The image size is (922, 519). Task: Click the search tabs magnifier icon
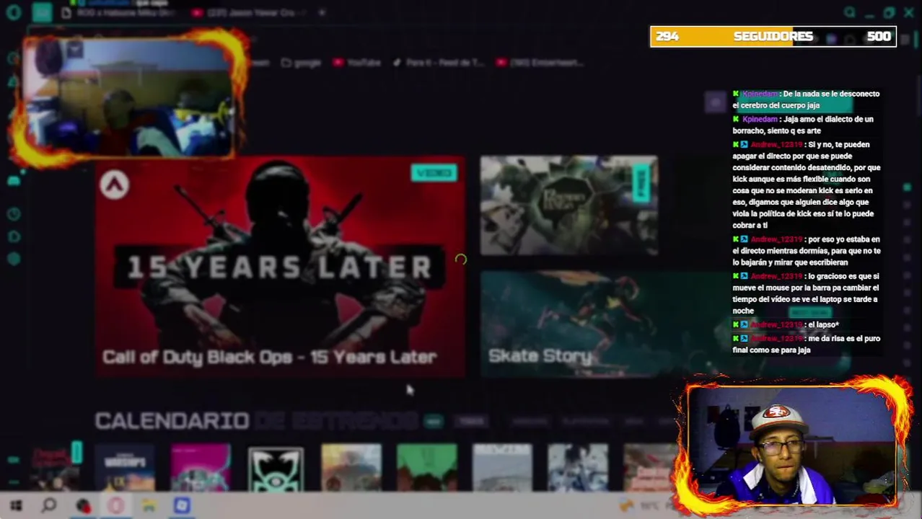coord(850,12)
